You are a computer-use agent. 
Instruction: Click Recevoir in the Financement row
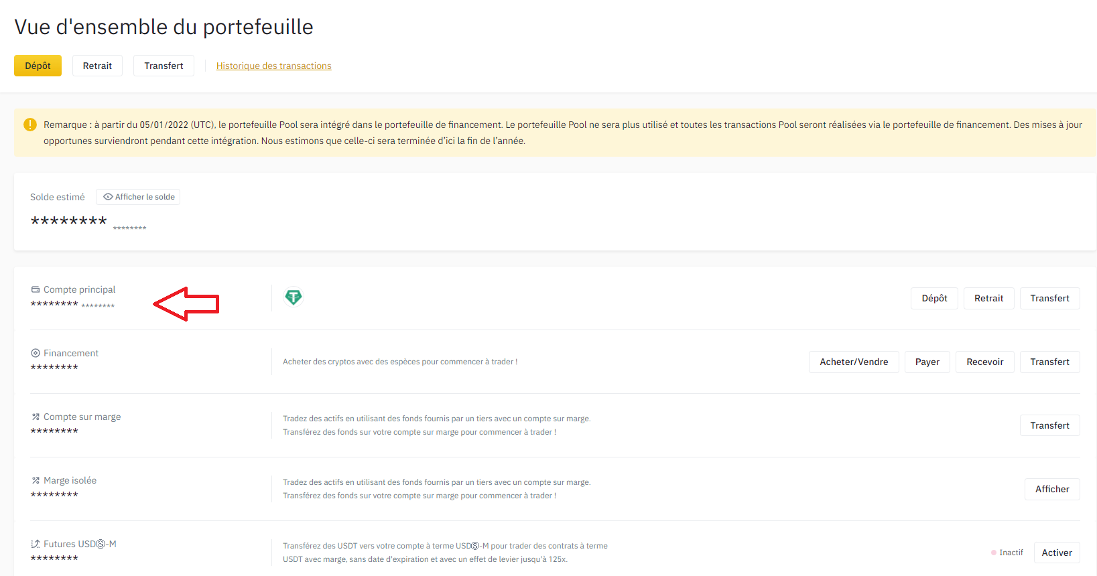(x=984, y=362)
